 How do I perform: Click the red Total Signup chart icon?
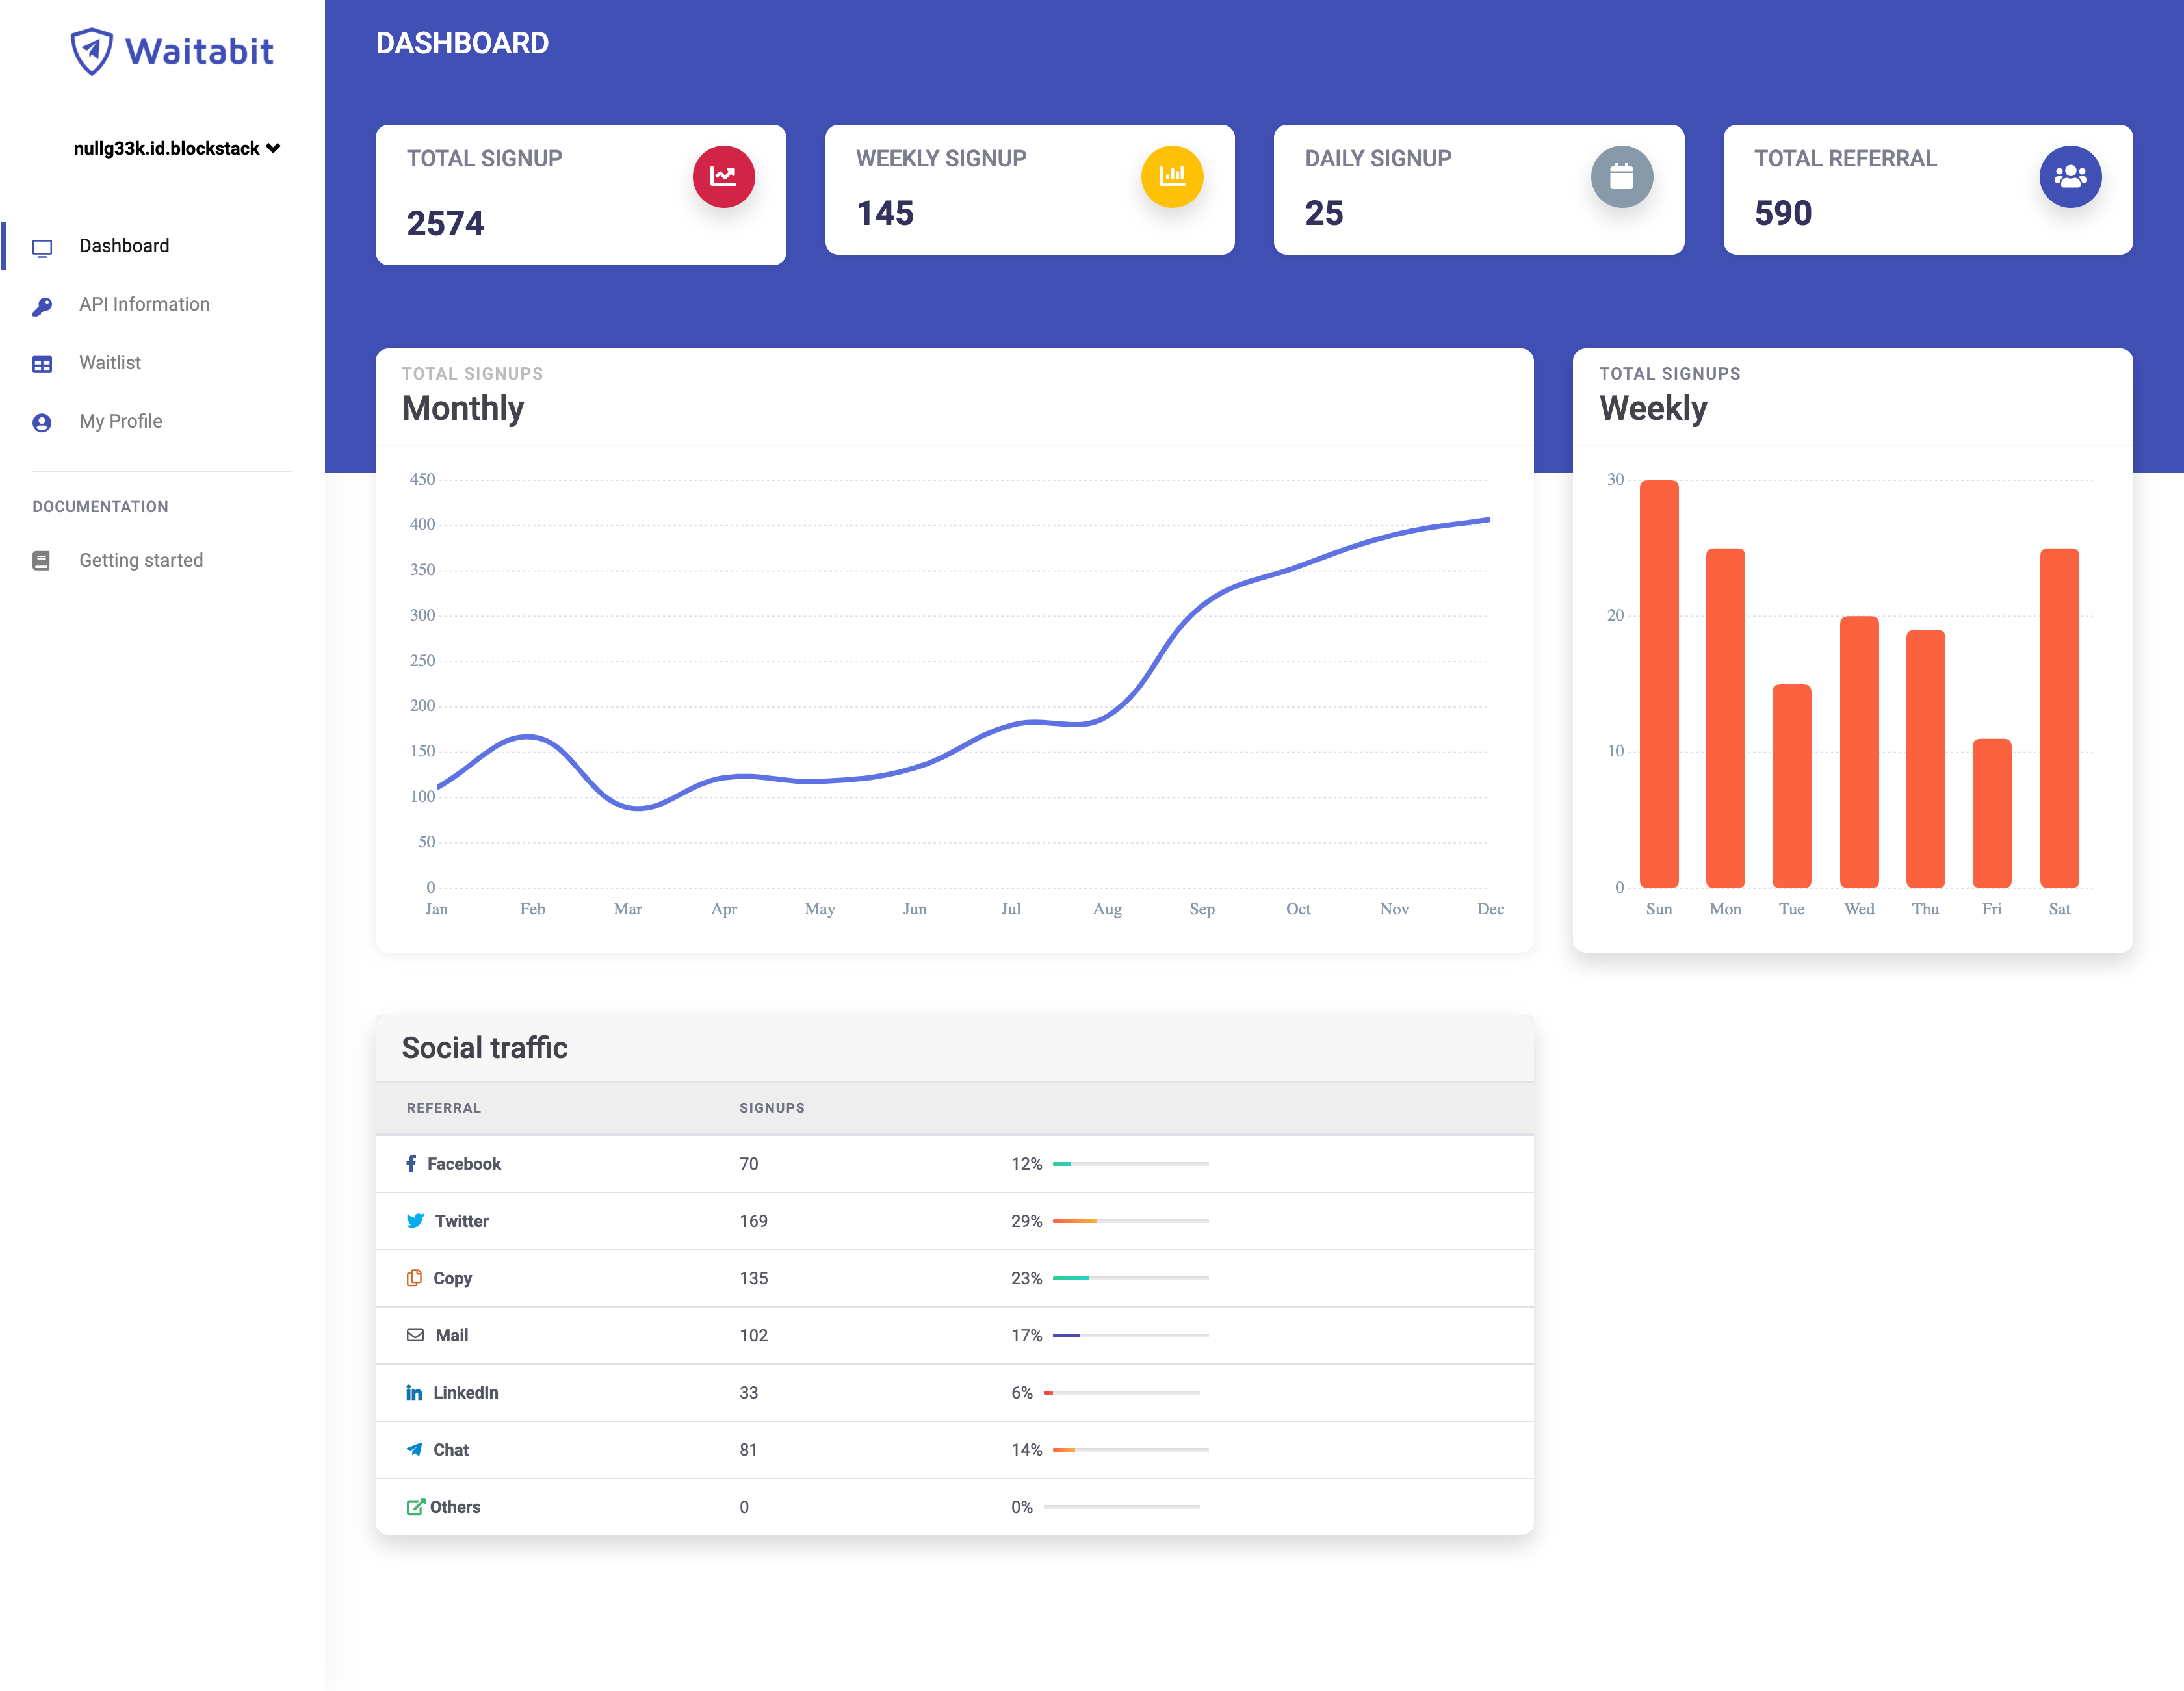(723, 176)
